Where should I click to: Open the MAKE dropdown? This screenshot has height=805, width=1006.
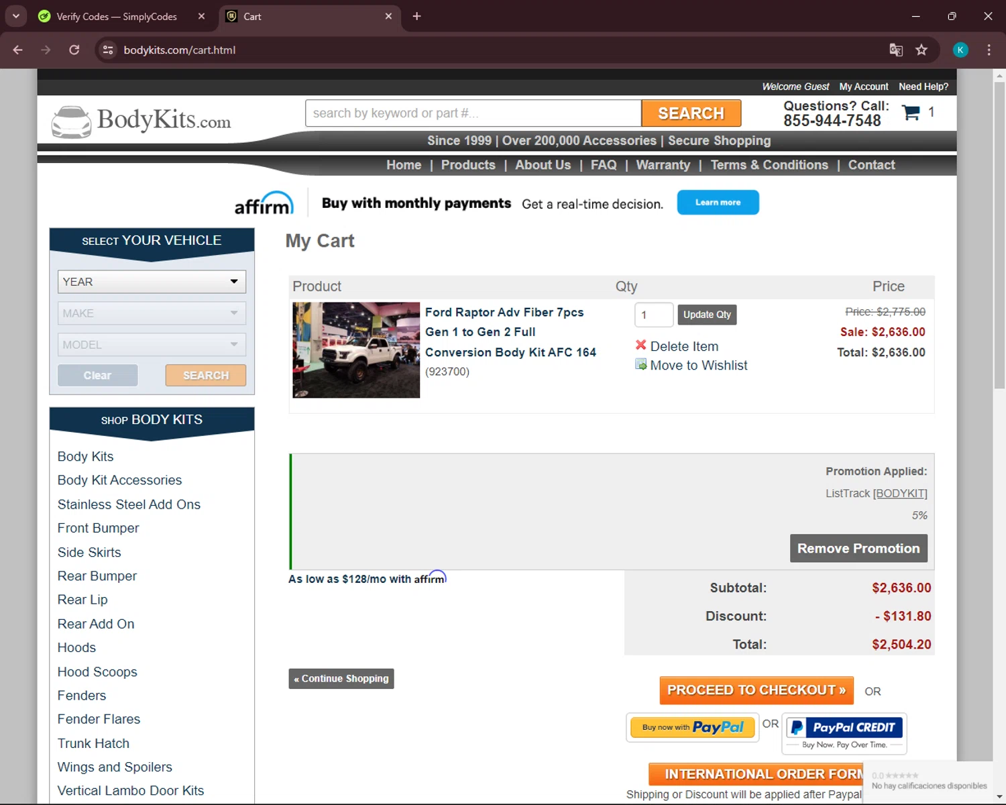(x=152, y=313)
